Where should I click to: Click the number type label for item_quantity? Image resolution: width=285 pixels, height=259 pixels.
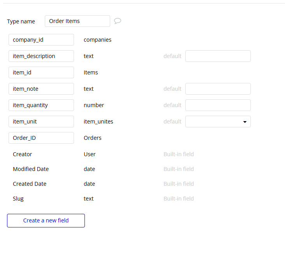pos(94,105)
